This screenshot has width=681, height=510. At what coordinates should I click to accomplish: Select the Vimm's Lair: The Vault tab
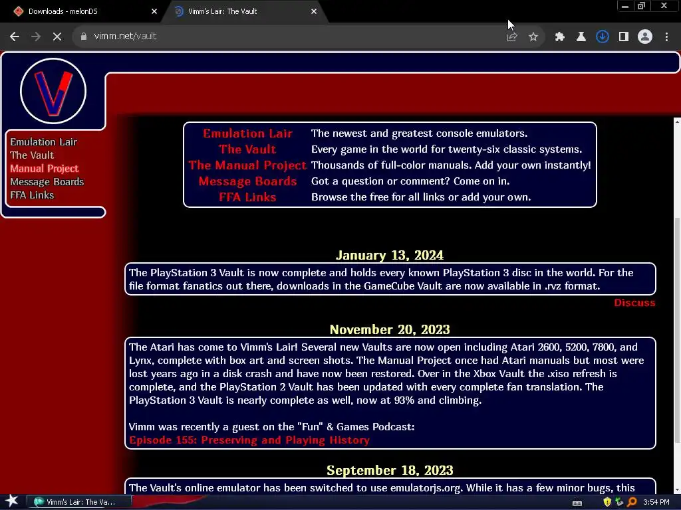(245, 11)
